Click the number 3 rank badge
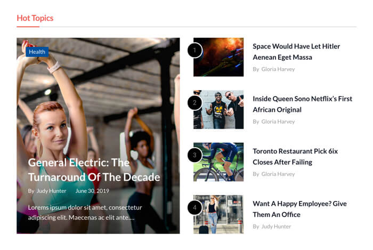The height and width of the screenshot is (250, 373). click(x=194, y=155)
